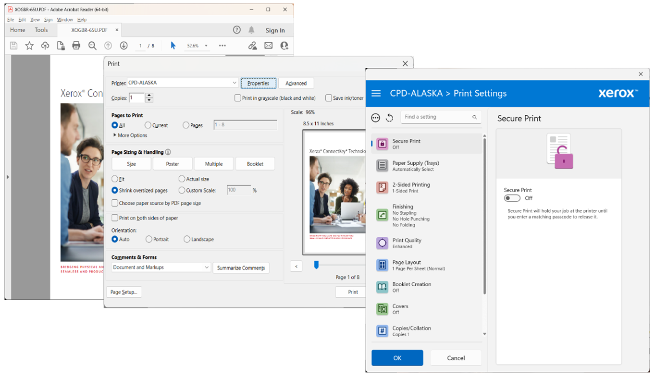Open the Sign menu in Acrobat
The image size is (655, 378).
tap(49, 20)
